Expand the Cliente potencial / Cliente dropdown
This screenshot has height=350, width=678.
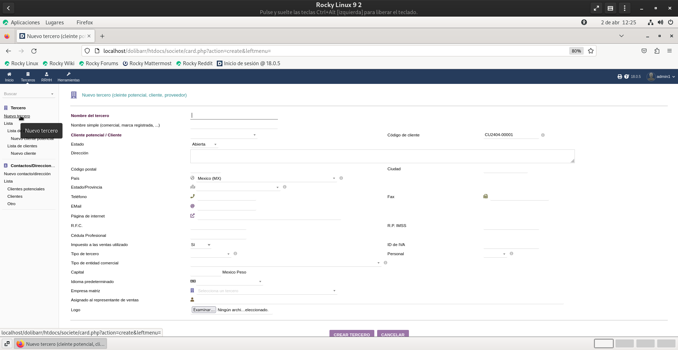224,135
